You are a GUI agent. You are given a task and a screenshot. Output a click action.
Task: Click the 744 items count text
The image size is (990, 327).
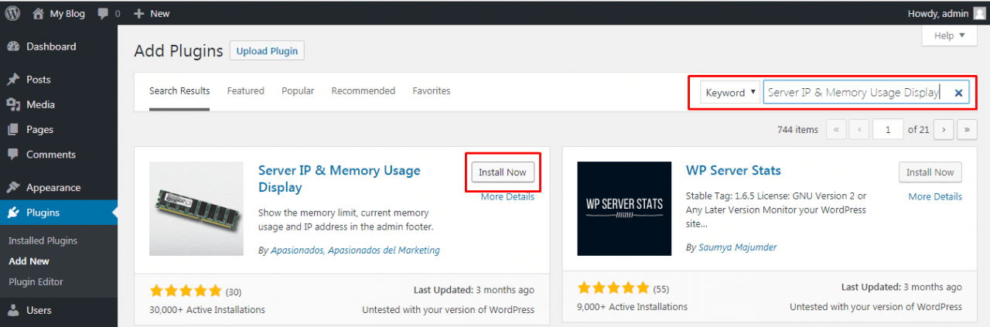pyautogui.click(x=797, y=130)
